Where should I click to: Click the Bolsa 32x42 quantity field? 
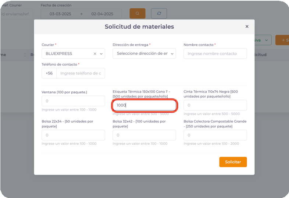[x=144, y=135]
